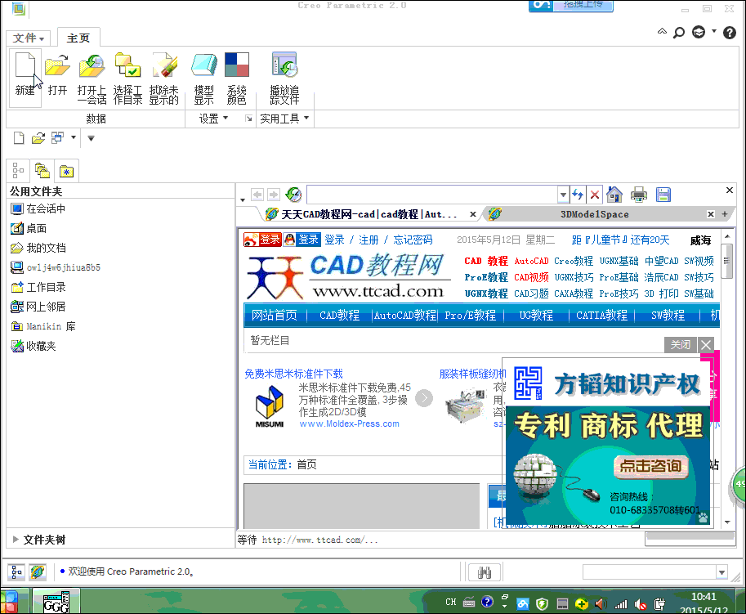This screenshot has width=746, height=614.
Task: Open customize quick access toolbar arrow
Action: 91,138
